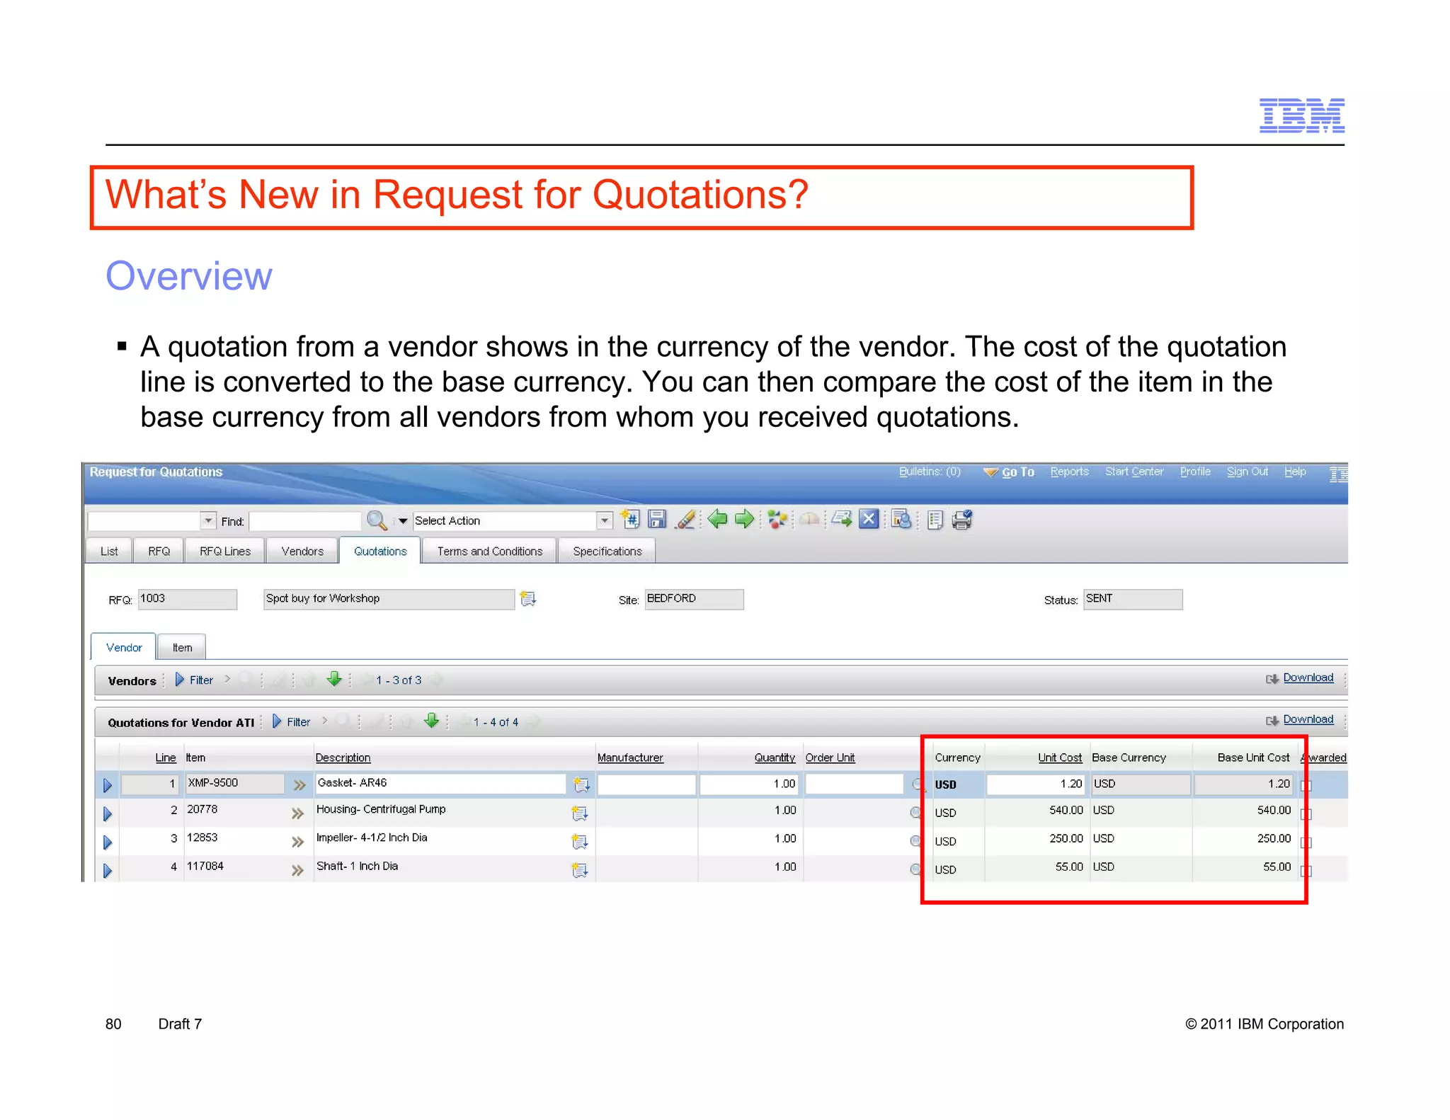
Task: Toggle Awarded checkbox for 55.00 row
Action: (1307, 871)
